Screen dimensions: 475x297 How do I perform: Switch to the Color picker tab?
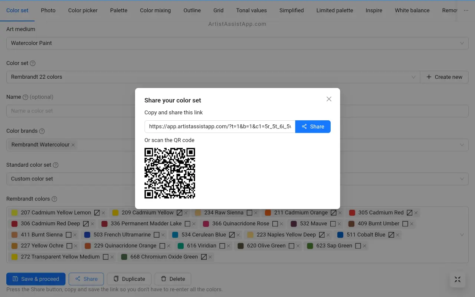83,10
